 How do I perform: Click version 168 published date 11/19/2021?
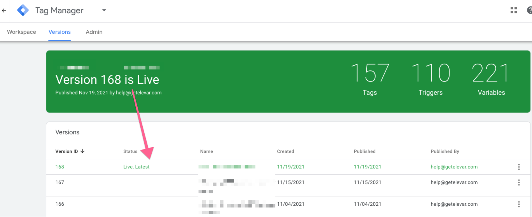click(x=367, y=167)
